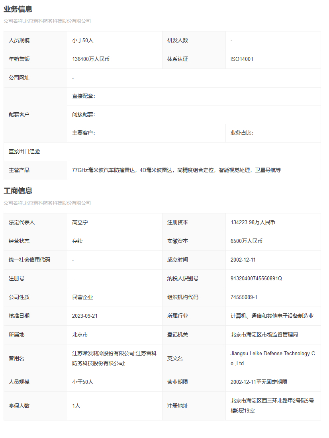The width and height of the screenshot is (329, 438).
Task: Click the 业务信息 section heading
Action: tap(18, 9)
